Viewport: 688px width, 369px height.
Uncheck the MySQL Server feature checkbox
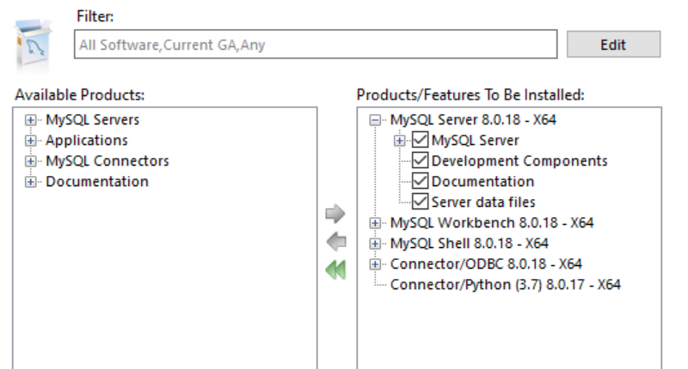(x=420, y=140)
